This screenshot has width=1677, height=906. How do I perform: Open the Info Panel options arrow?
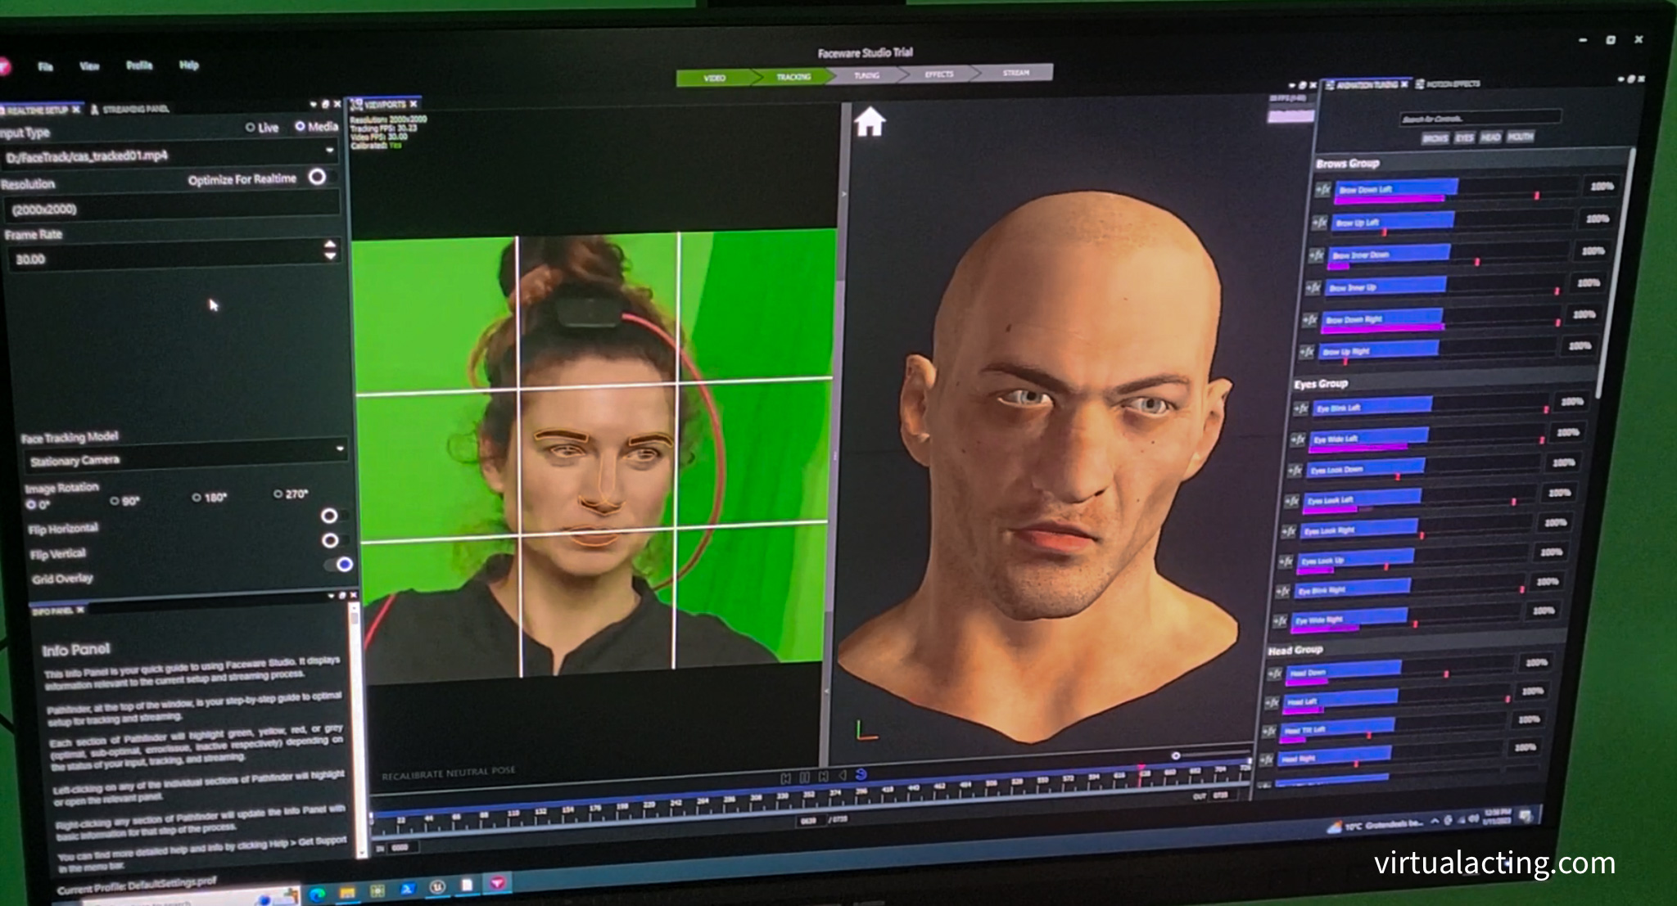331,596
